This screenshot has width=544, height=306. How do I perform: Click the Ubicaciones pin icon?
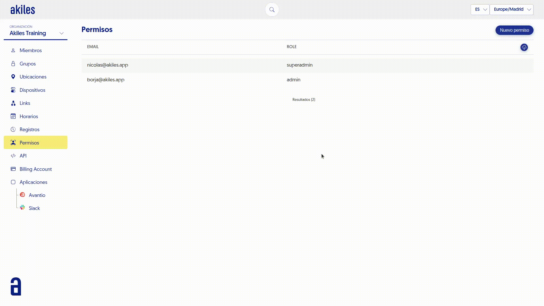tap(13, 77)
